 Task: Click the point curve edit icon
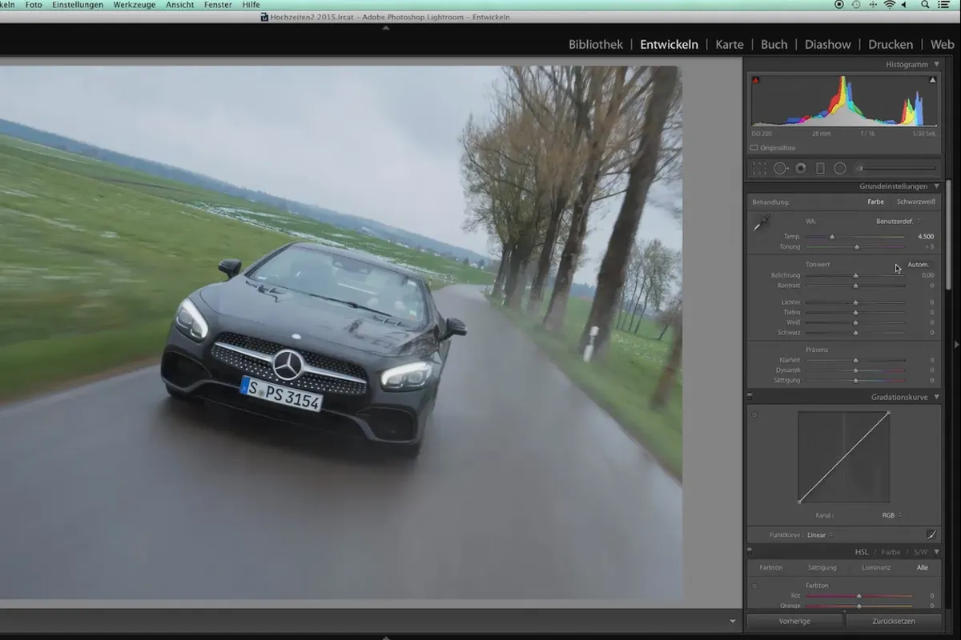pos(931,534)
